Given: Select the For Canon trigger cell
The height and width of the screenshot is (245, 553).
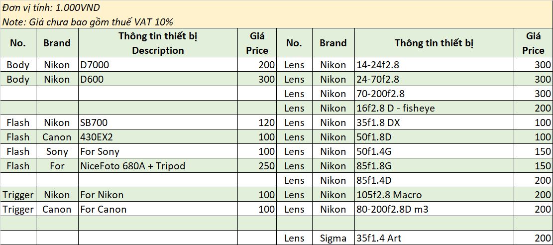Looking at the screenshot, I should click(158, 209).
